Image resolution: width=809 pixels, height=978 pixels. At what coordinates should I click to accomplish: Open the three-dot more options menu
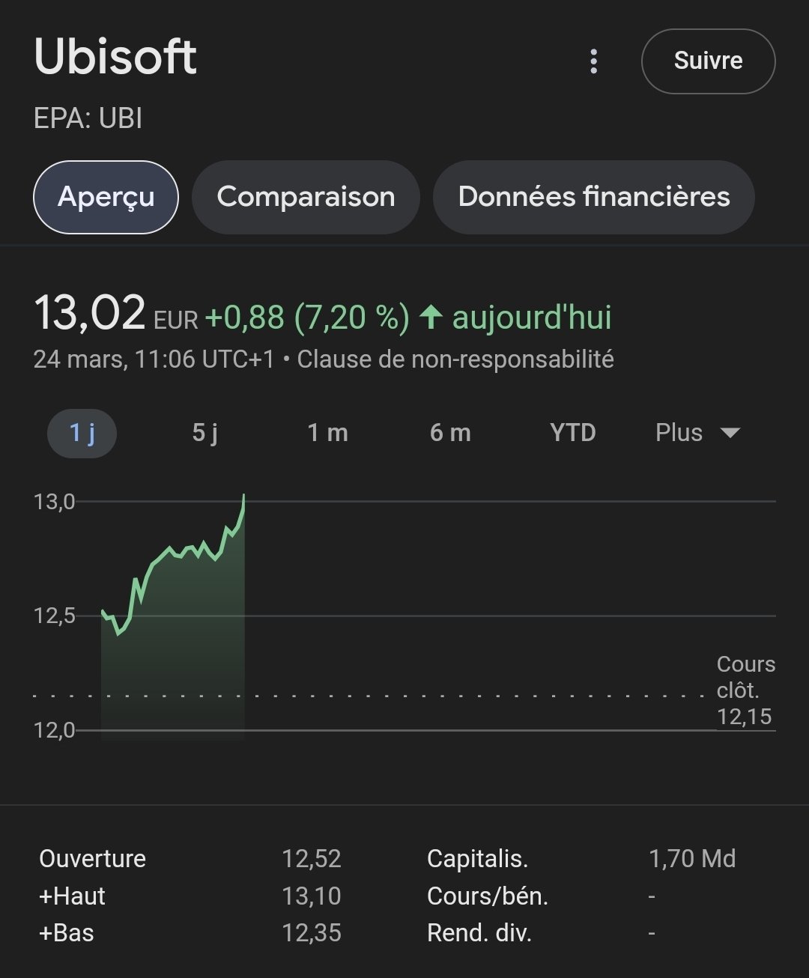(x=594, y=61)
